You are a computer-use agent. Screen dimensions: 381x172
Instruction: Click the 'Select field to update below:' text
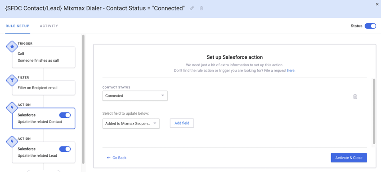tap(126, 113)
